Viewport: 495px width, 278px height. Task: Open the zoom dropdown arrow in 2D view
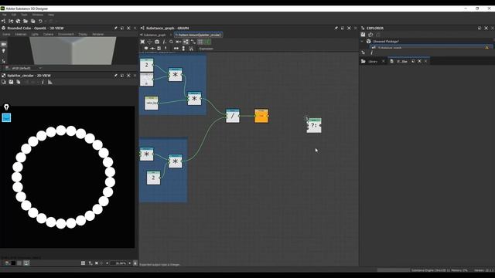tap(129, 263)
